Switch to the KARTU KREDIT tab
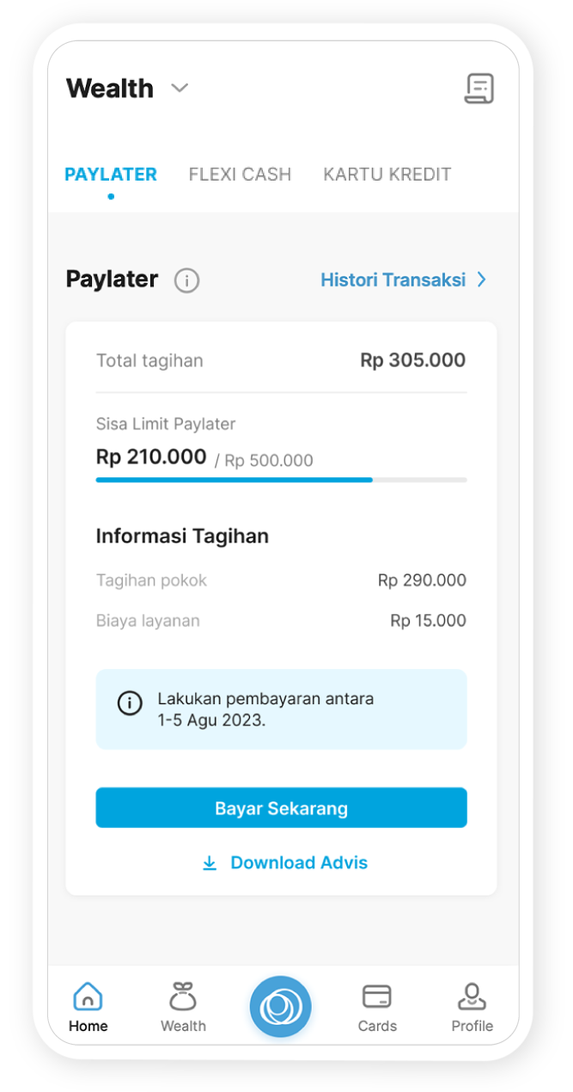Screen dimensions: 573x1092 coord(387,175)
